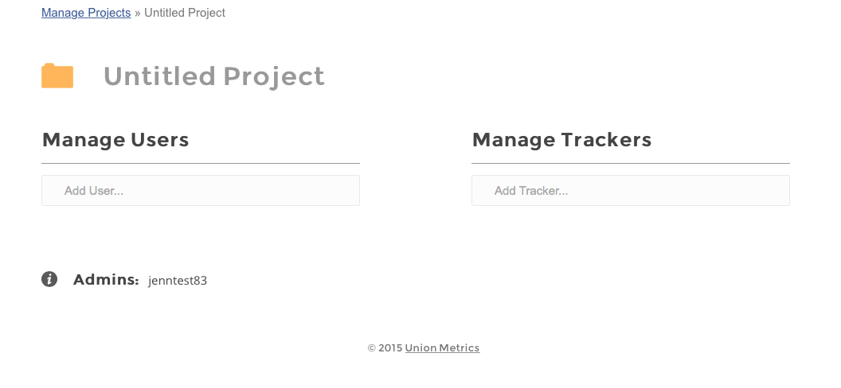Focus the Add Tracker input field
841x388 pixels.
631,191
